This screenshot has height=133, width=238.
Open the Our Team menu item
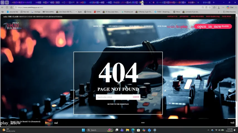tap(162, 26)
